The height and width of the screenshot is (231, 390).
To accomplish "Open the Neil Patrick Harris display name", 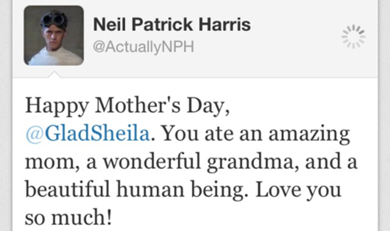I will click(x=172, y=25).
